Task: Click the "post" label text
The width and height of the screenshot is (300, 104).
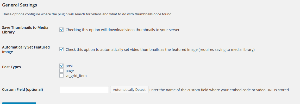Action: pyautogui.click(x=69, y=66)
